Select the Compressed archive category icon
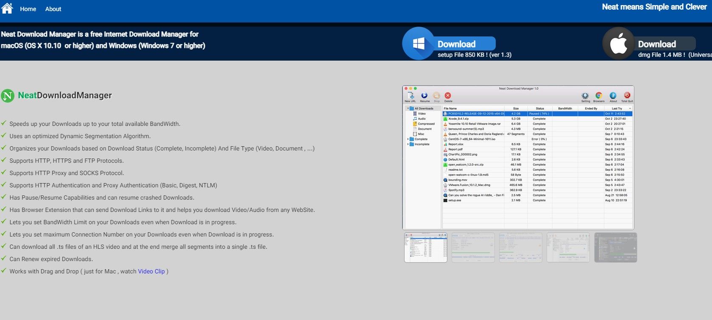 pyautogui.click(x=415, y=124)
